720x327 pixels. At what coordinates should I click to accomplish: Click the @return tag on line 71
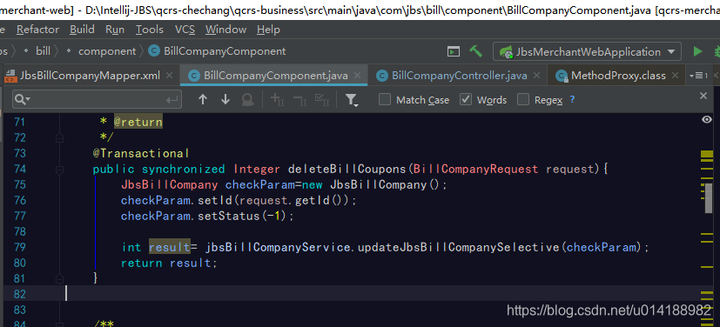pyautogui.click(x=138, y=122)
